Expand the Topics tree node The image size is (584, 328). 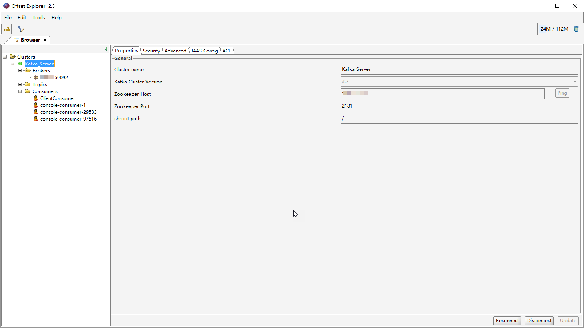pos(20,84)
